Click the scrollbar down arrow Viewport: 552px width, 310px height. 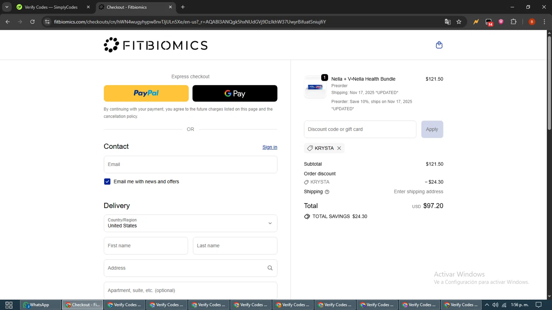(549, 296)
